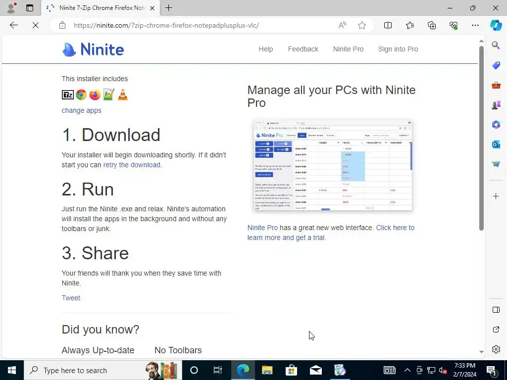Open sidebar Games chess icon
Viewport: 507px width, 380px height.
click(x=496, y=105)
